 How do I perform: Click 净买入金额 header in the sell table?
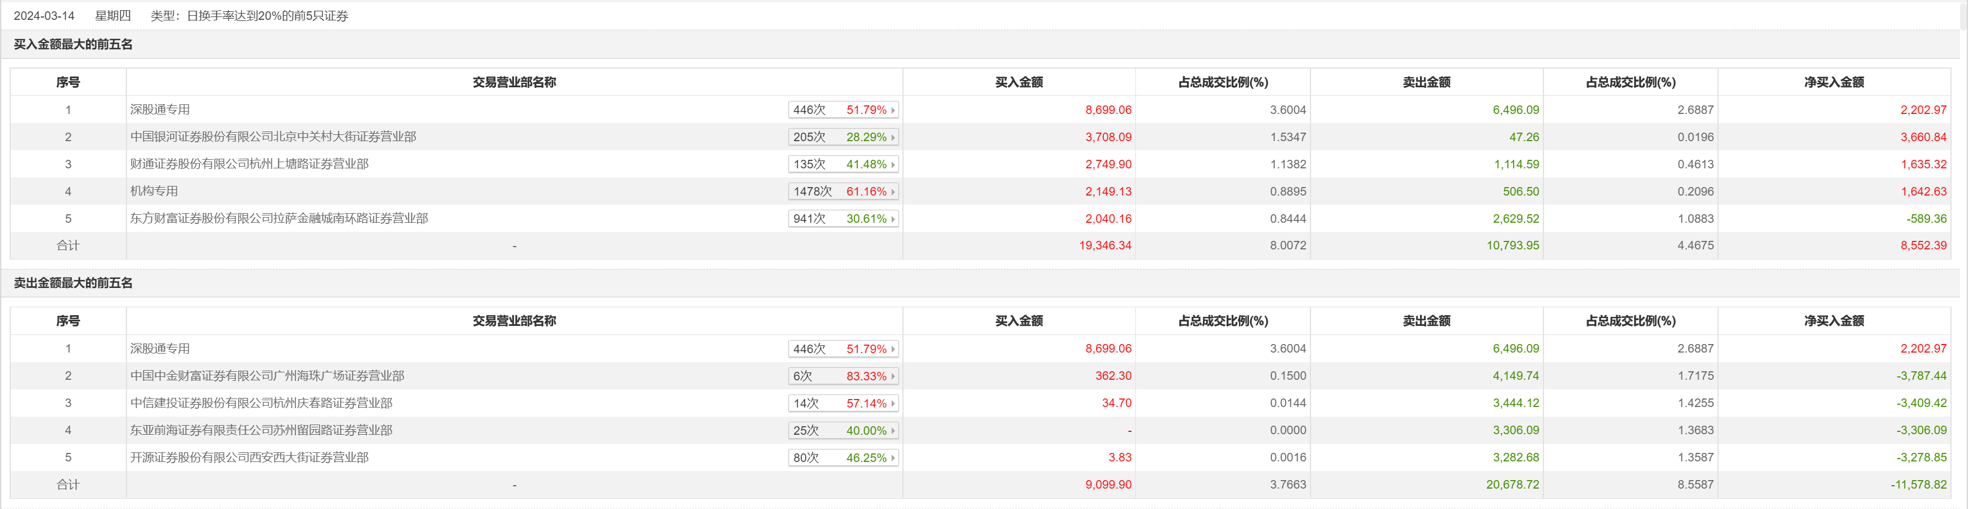1834,321
